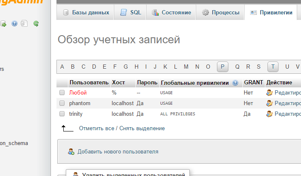
Task: Open help icon beside Глобальные привилегии header
Action: 235,83
